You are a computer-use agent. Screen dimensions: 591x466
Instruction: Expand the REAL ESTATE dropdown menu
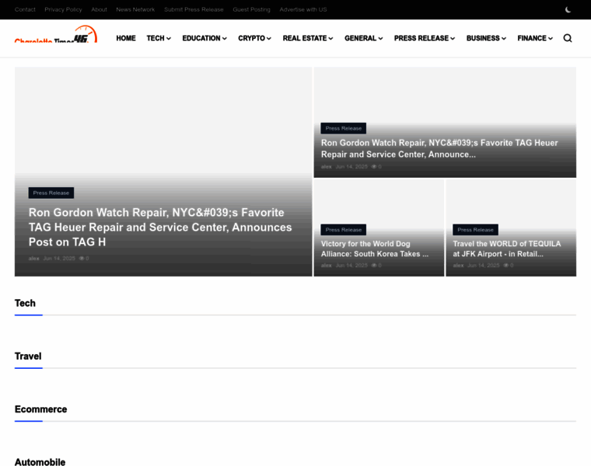tap(308, 38)
